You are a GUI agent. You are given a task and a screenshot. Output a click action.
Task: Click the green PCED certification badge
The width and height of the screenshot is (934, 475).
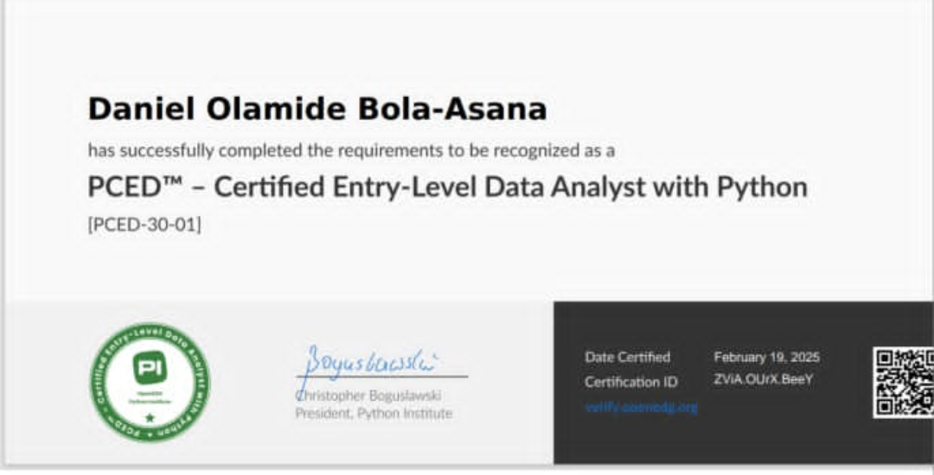pyautogui.click(x=150, y=383)
